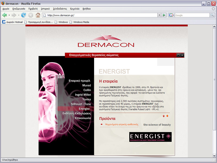The image size is (217, 163).
Task: Reload the page with the Refresh icon
Action: click(24, 15)
